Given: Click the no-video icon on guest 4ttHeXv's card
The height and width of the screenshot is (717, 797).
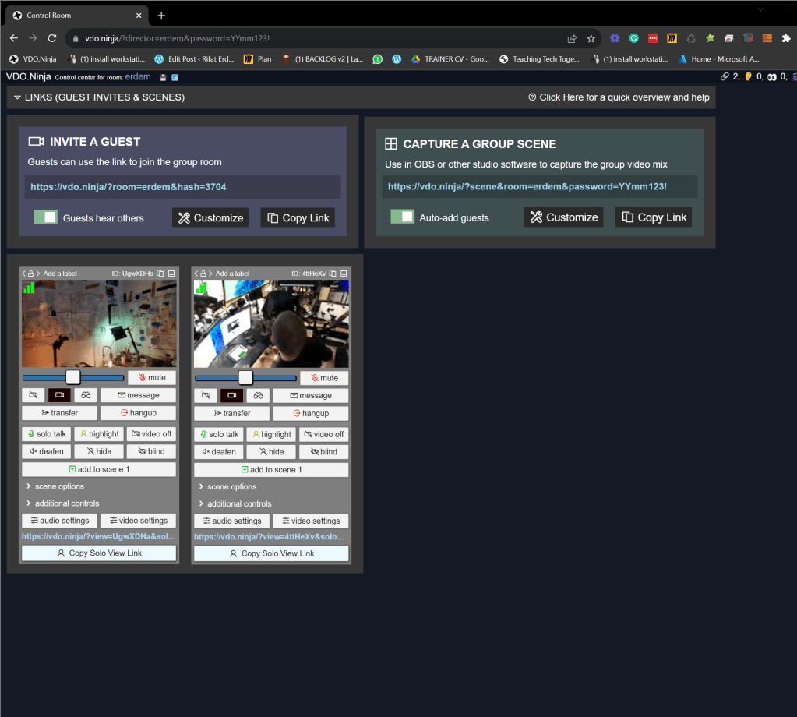Looking at the screenshot, I should click(206, 396).
